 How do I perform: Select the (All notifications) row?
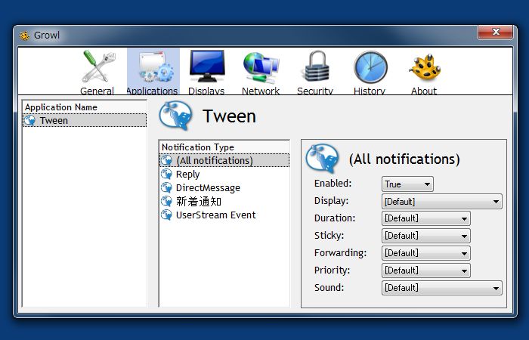coord(224,160)
